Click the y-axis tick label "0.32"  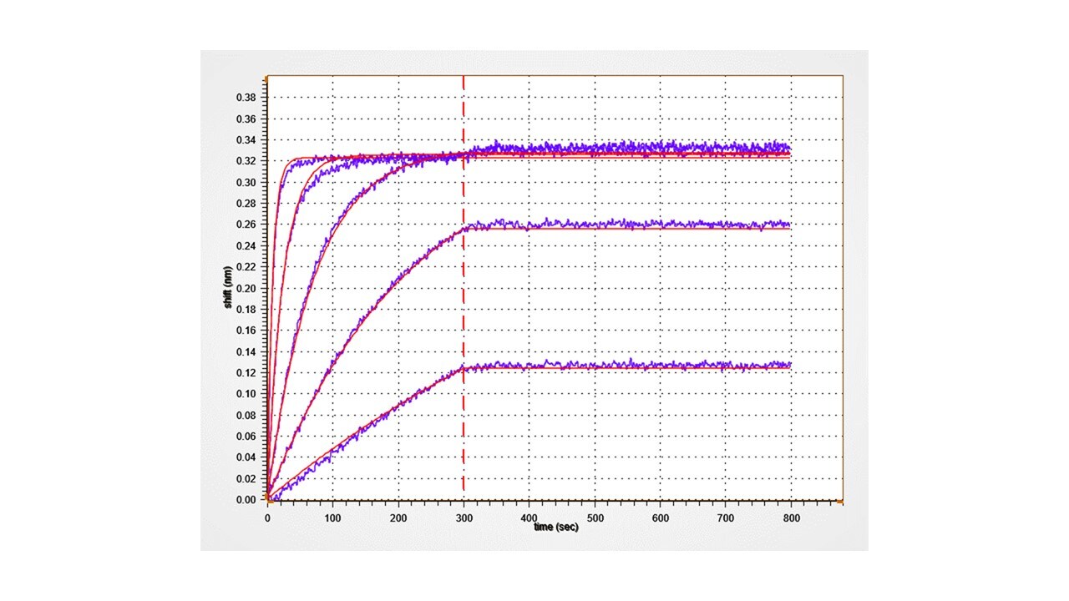246,161
